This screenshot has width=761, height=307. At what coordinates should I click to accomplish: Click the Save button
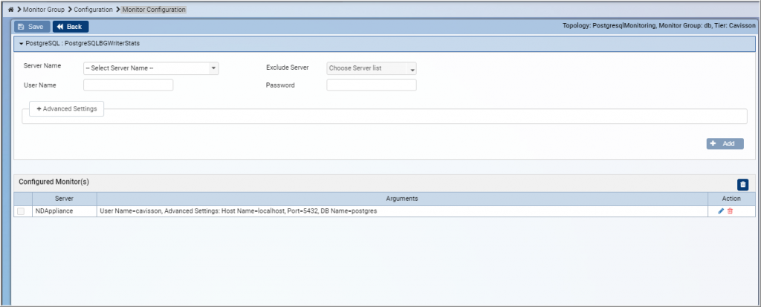(31, 27)
